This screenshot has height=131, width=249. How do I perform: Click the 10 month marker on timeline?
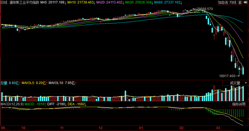tap(23, 128)
